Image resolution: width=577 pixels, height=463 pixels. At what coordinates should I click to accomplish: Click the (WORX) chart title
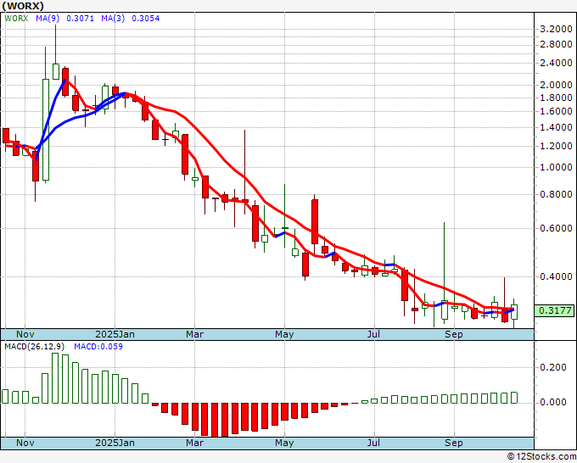tap(22, 6)
